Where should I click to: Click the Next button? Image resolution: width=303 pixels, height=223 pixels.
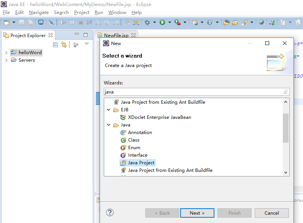click(197, 213)
